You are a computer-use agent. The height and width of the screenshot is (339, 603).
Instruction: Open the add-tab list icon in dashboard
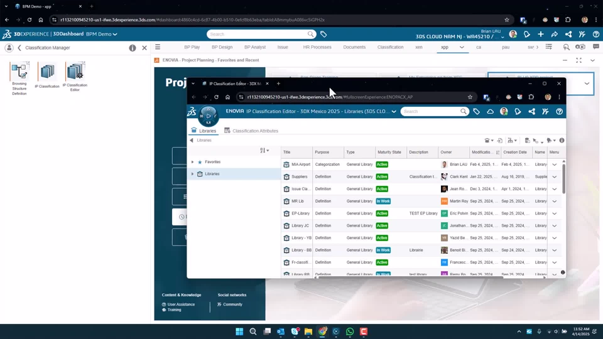click(x=549, y=47)
